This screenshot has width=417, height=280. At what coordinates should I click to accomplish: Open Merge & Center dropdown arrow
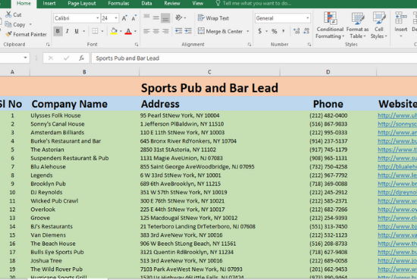coord(248,31)
